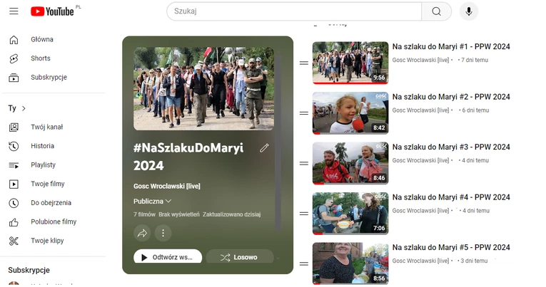Viewport: 546px width, 287px height.
Task: Share the playlist with arrow icon
Action: click(x=142, y=233)
